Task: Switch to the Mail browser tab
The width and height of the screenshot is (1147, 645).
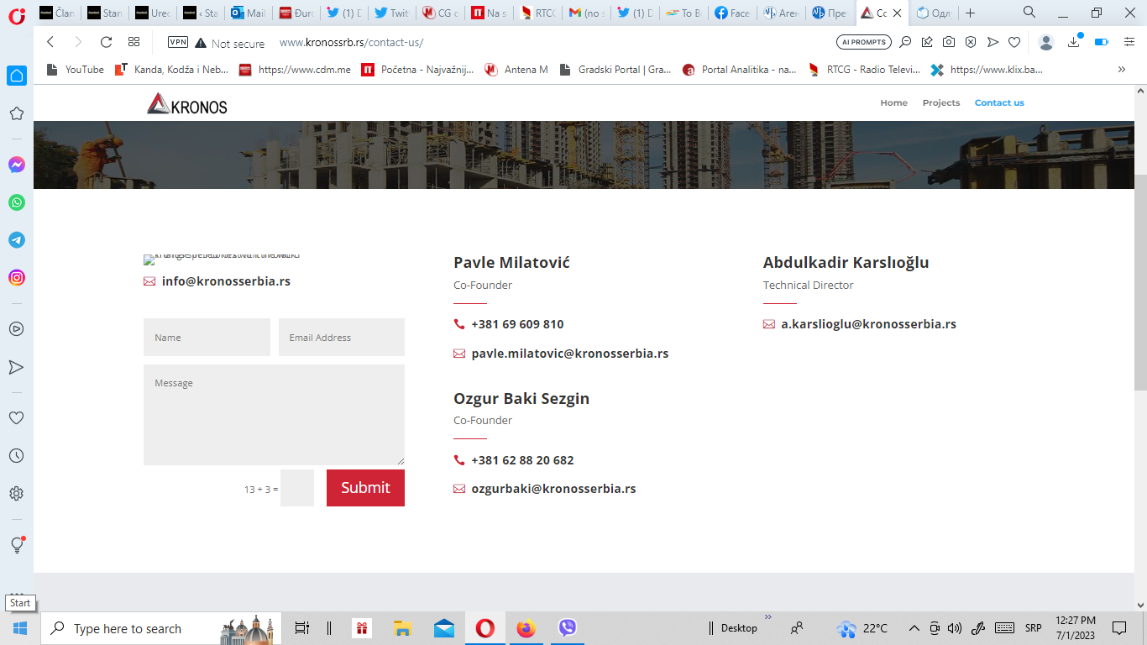Action: click(249, 13)
